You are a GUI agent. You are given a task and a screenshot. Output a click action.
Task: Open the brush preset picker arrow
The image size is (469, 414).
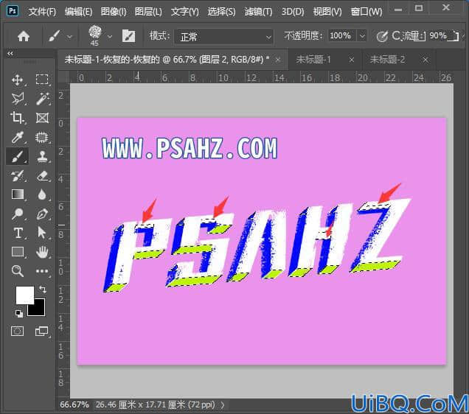110,37
